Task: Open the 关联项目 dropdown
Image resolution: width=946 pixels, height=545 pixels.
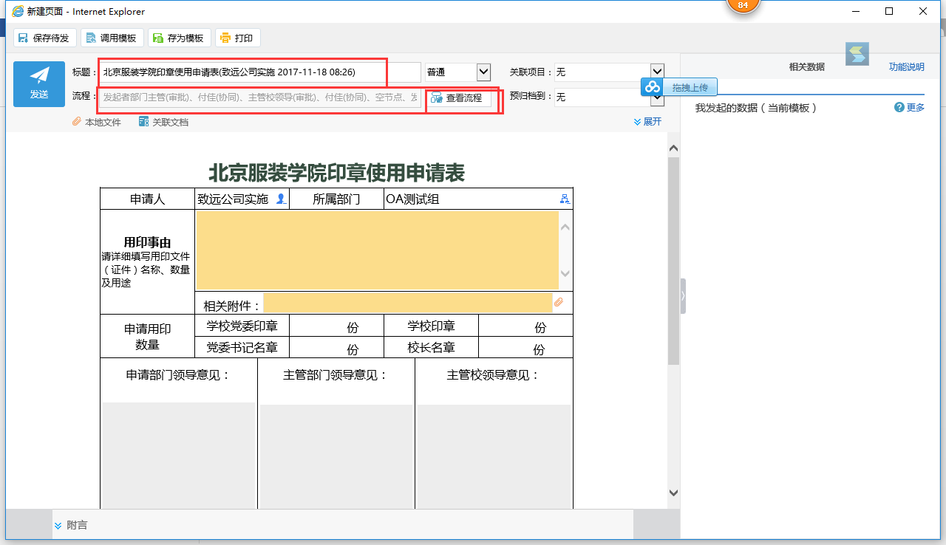Action: (x=610, y=72)
